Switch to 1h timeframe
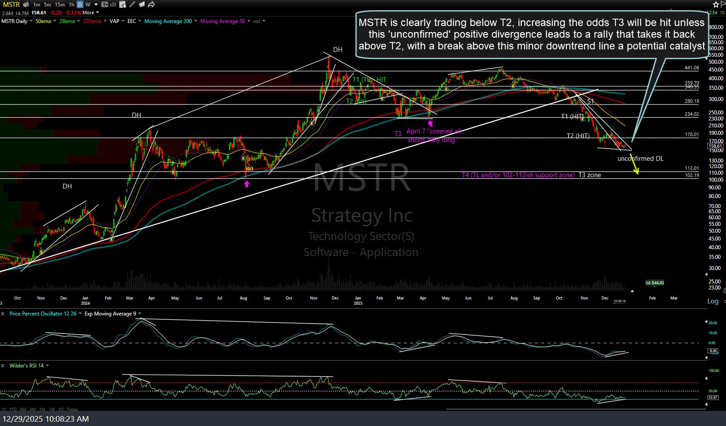 [x=72, y=5]
